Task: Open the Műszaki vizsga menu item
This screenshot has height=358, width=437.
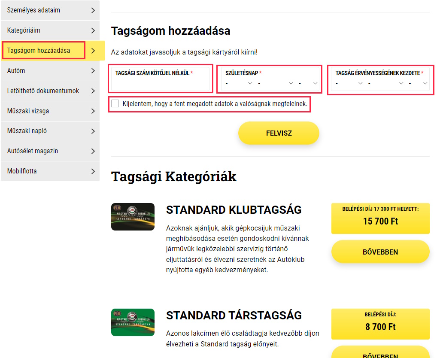Action: pyautogui.click(x=50, y=111)
